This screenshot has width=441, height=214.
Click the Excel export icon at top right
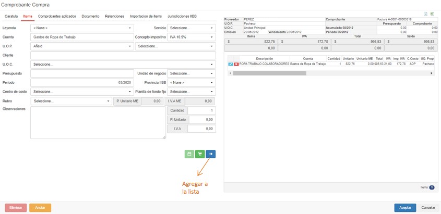tap(433, 14)
